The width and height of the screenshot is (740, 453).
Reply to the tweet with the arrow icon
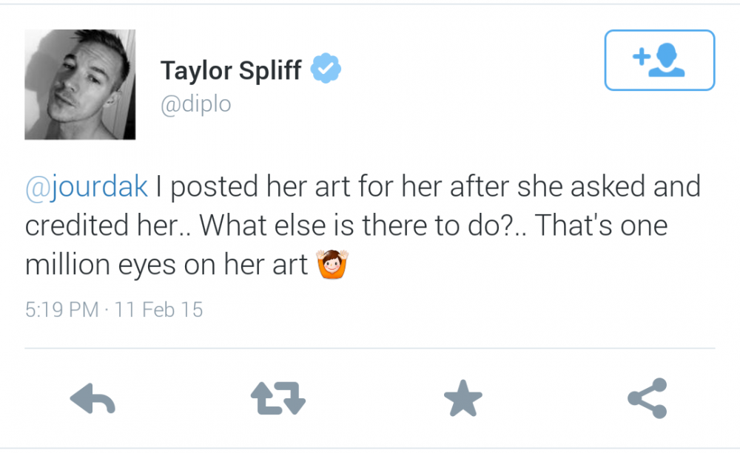[92, 399]
